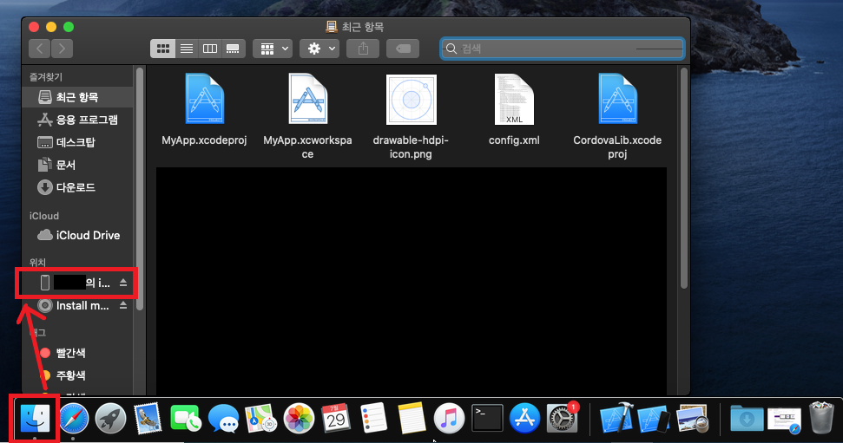Select config.xml file
The image size is (843, 443).
click(x=514, y=109)
